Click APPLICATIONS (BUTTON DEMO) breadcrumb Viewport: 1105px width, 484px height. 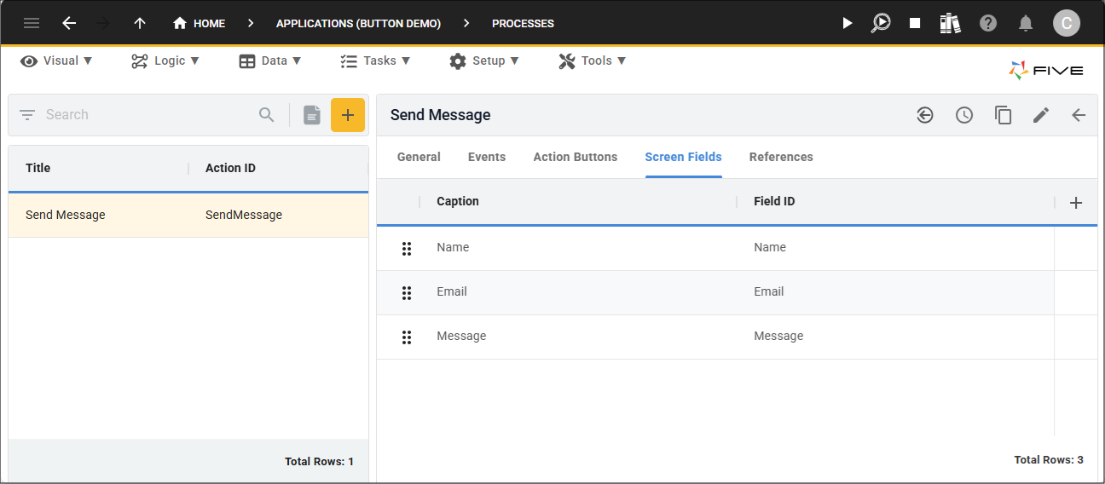(358, 23)
